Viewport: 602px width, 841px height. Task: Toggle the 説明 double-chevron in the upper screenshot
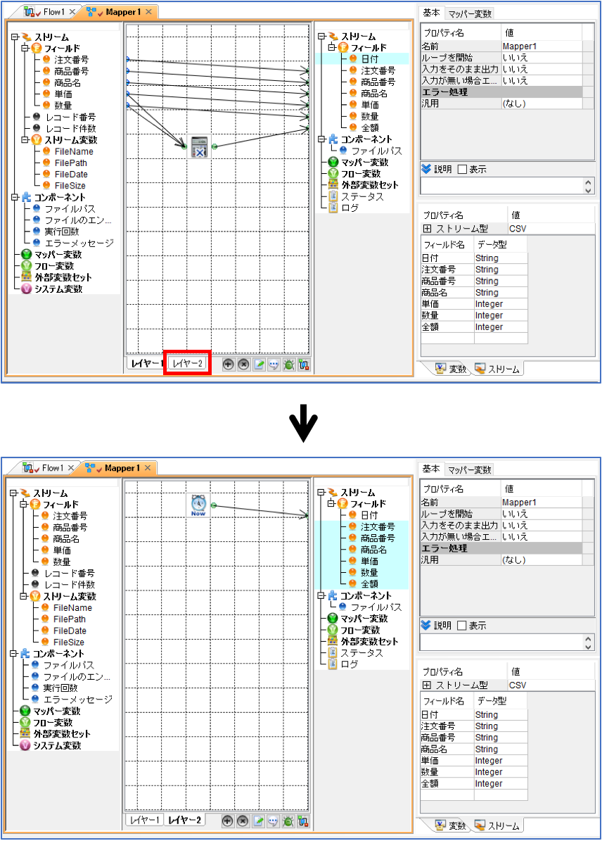(426, 170)
